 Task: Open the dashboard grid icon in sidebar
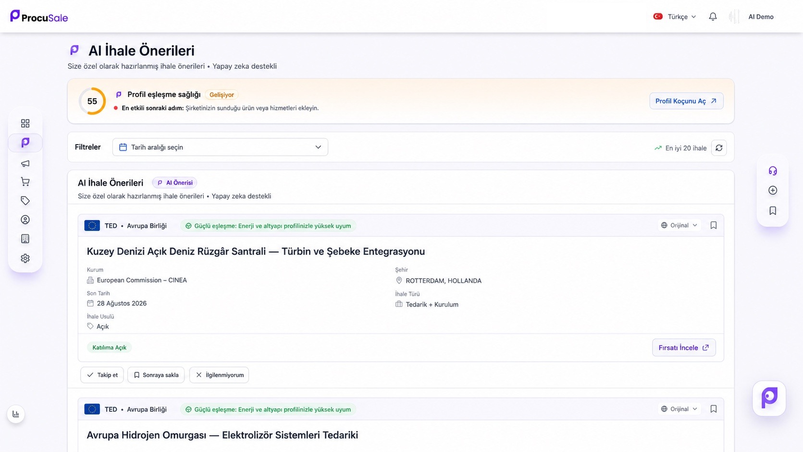pyautogui.click(x=25, y=123)
